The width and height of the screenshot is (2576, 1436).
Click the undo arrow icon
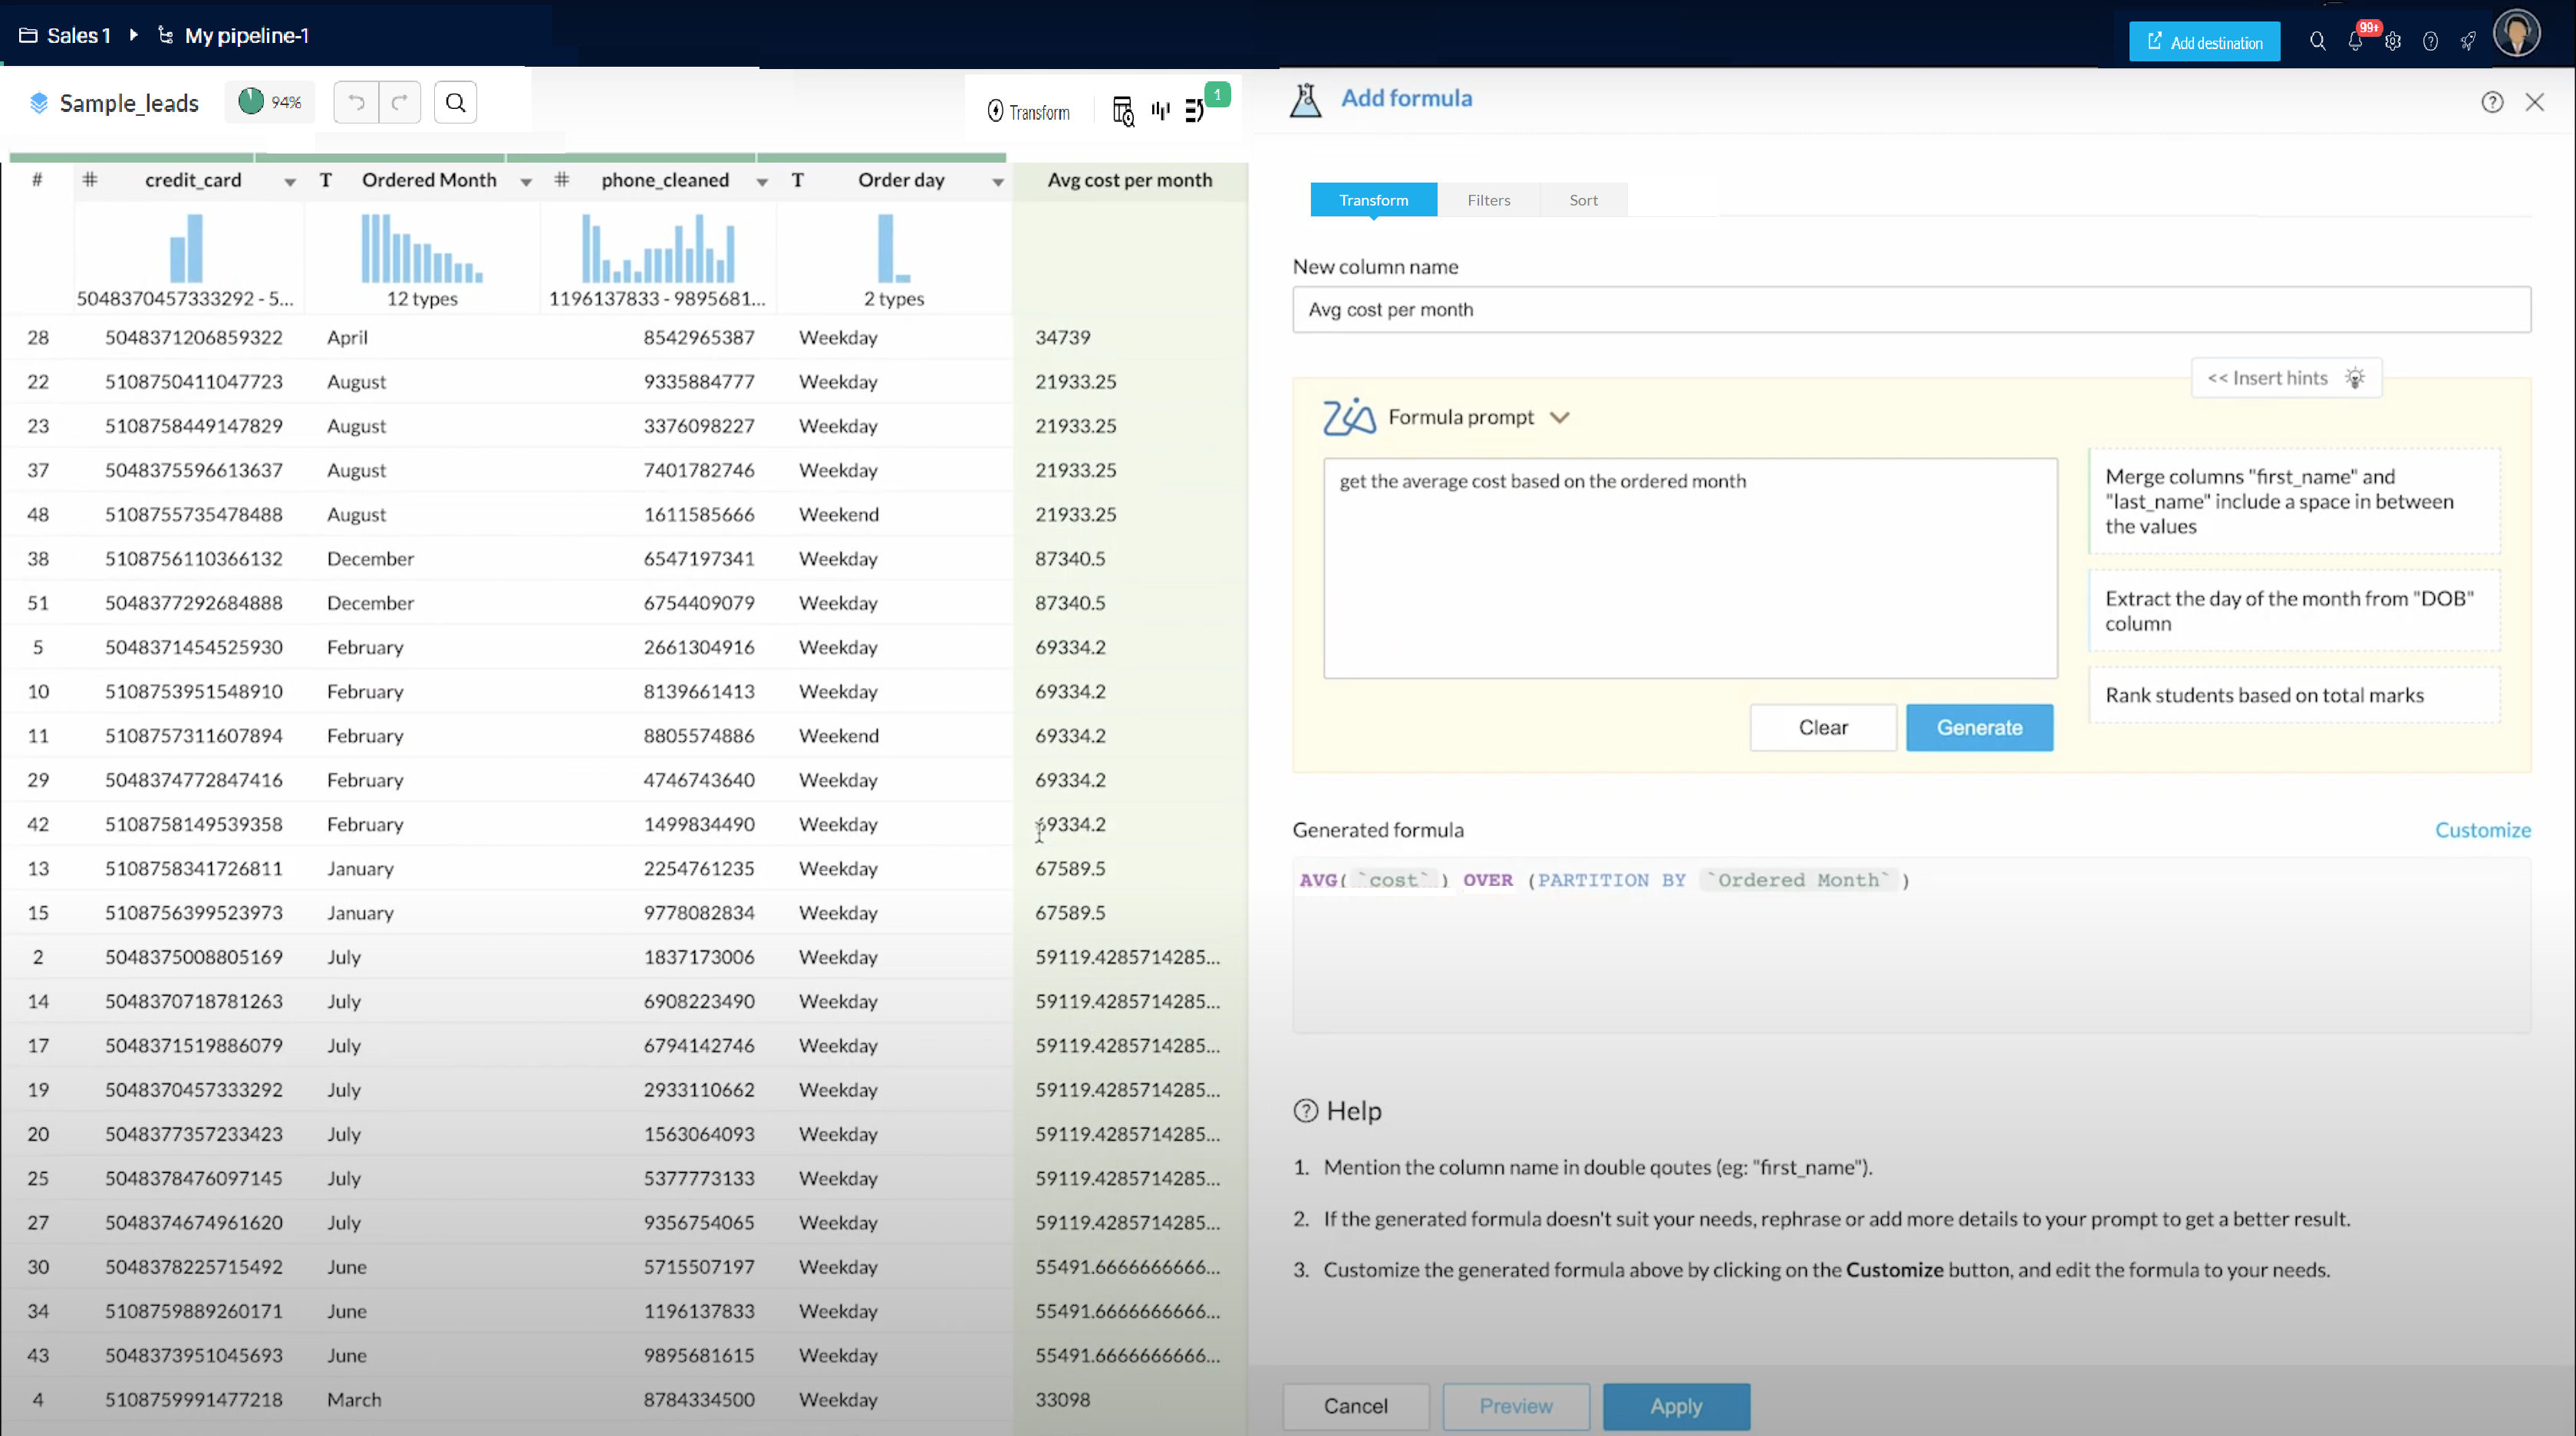[x=356, y=102]
